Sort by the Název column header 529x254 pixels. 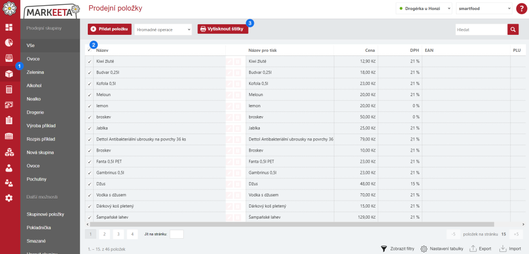point(102,50)
